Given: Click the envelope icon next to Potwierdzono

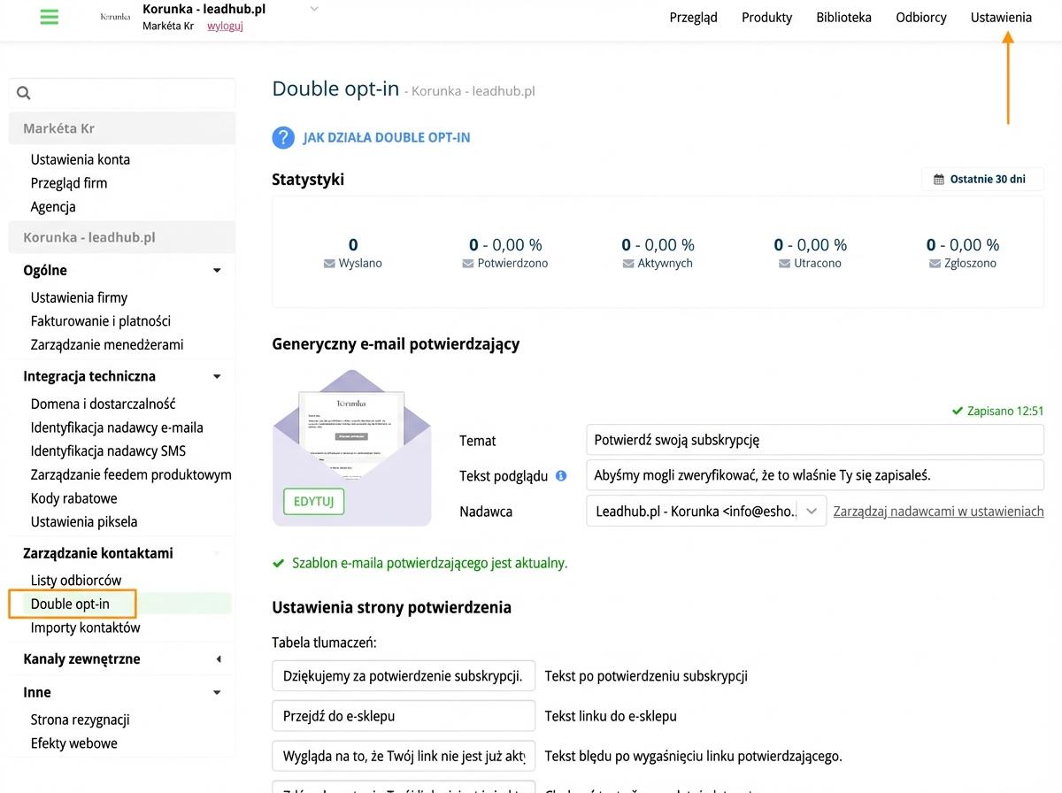Looking at the screenshot, I should click(x=468, y=264).
